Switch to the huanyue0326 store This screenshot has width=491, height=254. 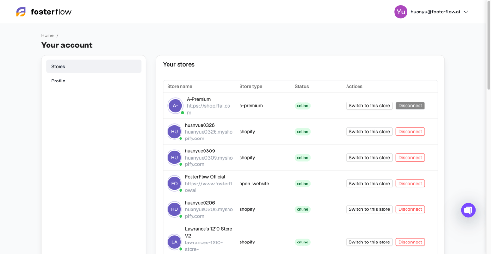369,132
